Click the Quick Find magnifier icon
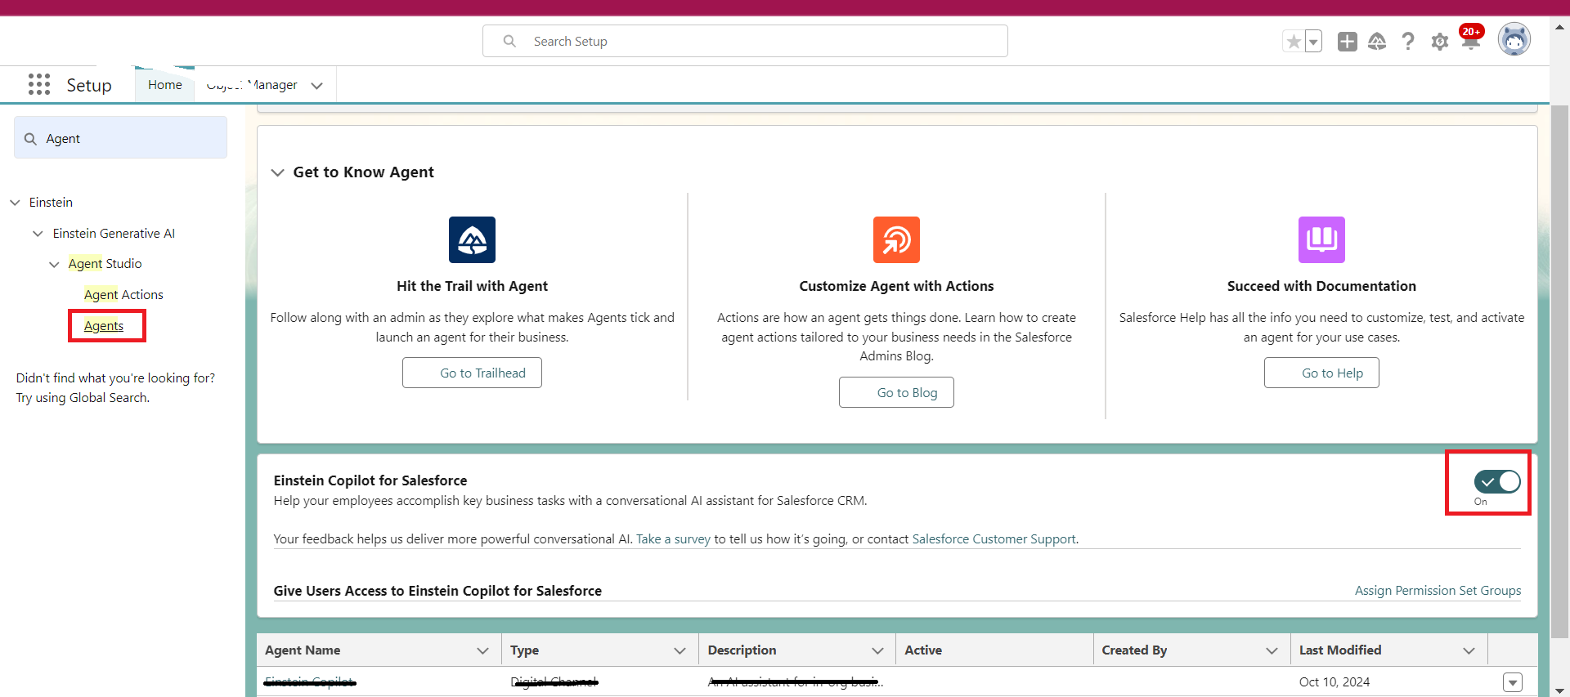1570x697 pixels. (30, 139)
